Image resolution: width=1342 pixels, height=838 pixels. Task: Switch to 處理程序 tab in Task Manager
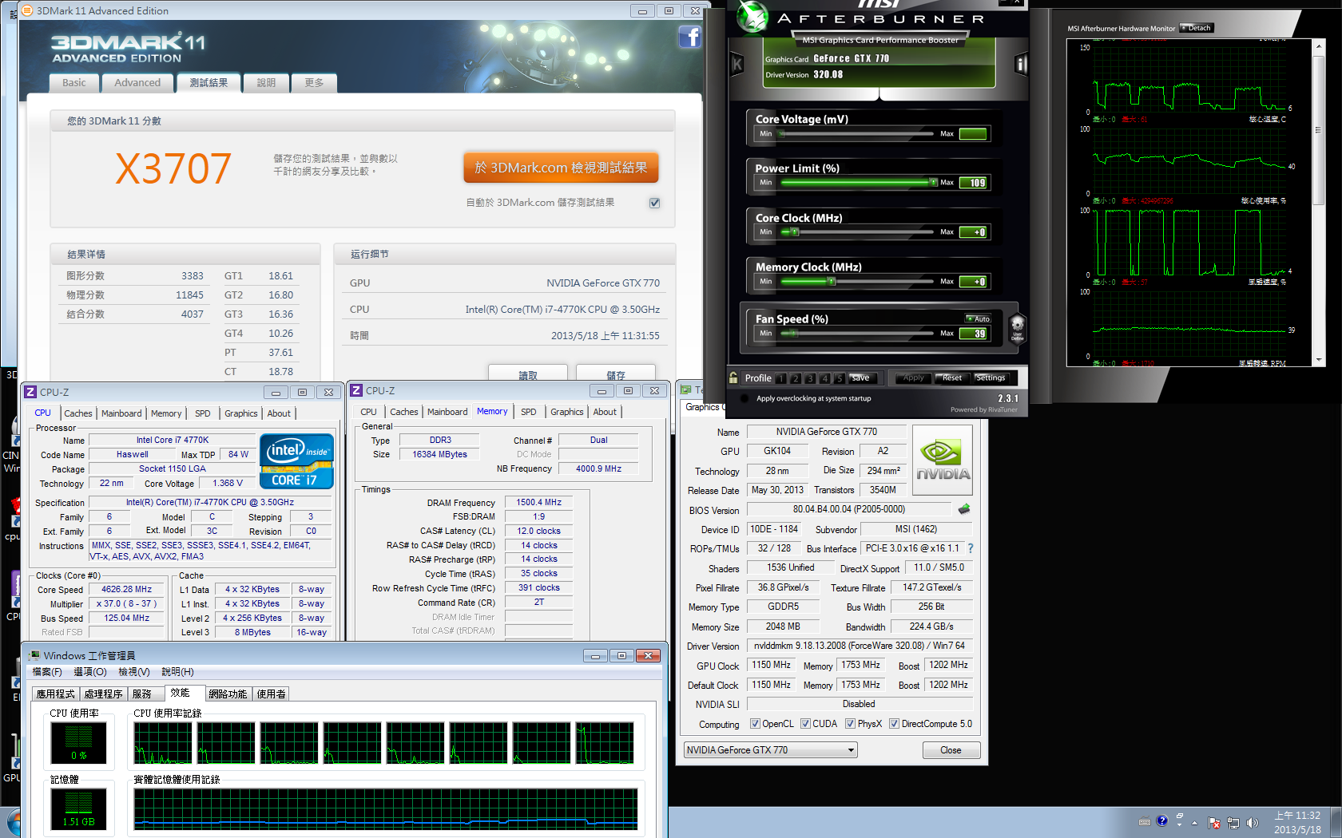103,694
